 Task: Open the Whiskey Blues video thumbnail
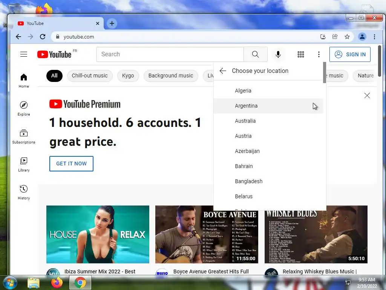tap(316, 234)
